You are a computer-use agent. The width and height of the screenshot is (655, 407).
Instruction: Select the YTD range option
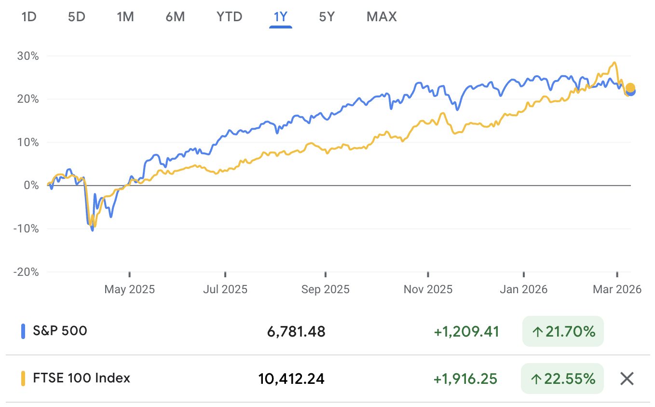point(229,16)
